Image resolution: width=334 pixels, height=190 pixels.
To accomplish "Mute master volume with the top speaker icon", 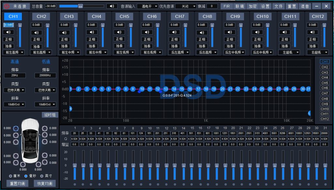I will point(112,6).
